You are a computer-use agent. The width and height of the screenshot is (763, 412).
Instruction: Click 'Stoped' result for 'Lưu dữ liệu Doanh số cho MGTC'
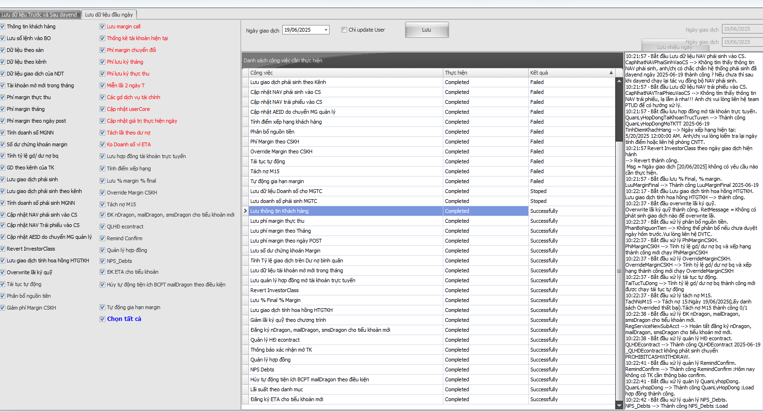[571, 191]
